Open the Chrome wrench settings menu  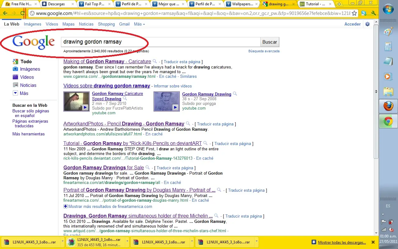(x=373, y=13)
